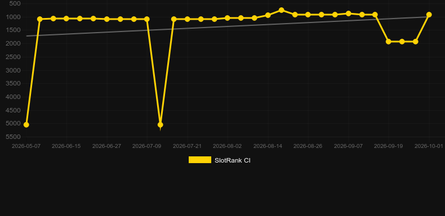Select the data point above 2026-08-02
This screenshot has height=216, width=445.
[x=228, y=18]
